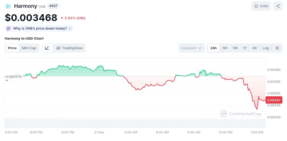The width and height of the screenshot is (287, 141).
Task: Open chart settings sliders icon
Action: 277,48
